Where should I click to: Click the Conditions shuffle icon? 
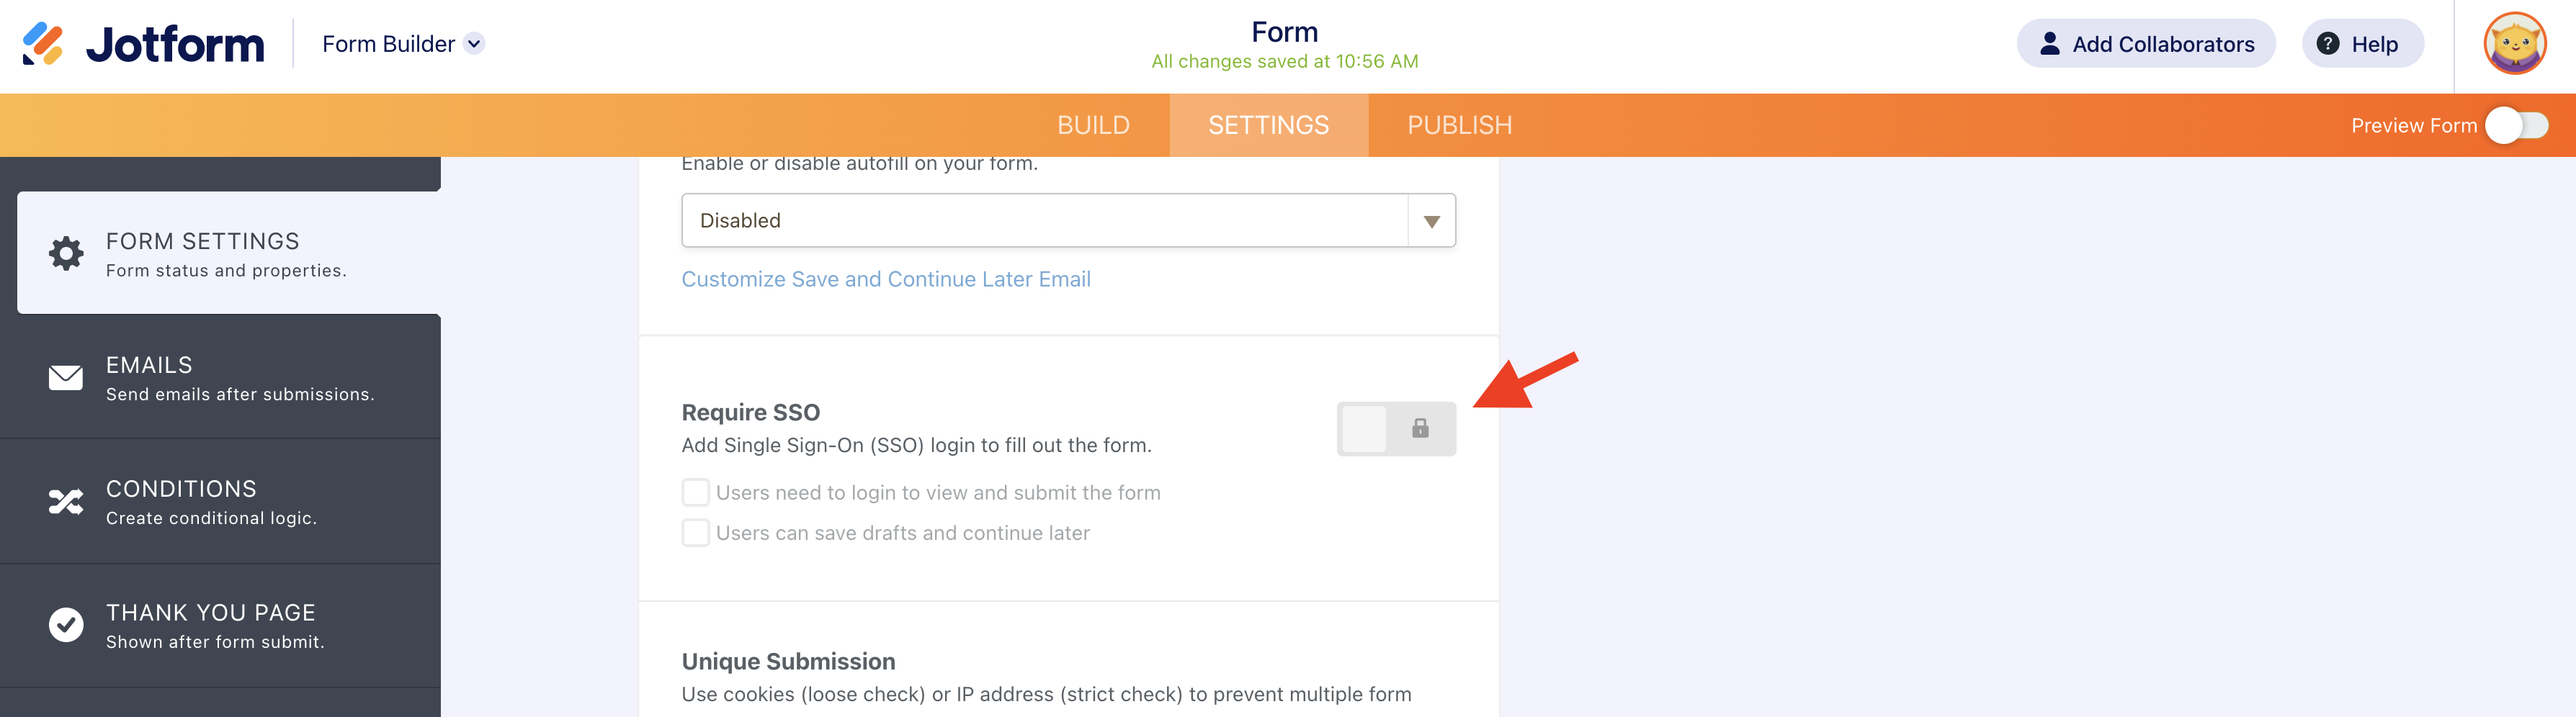(x=66, y=501)
